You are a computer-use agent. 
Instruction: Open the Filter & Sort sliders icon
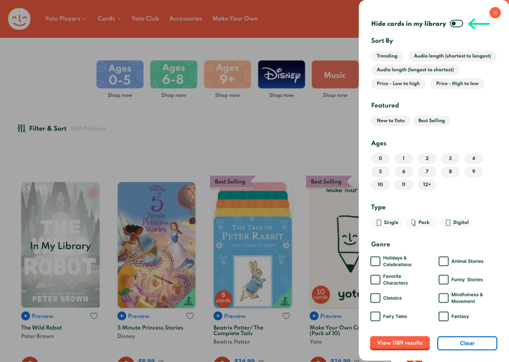[x=21, y=129]
